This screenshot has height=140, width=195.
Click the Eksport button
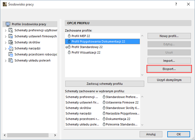169,69
